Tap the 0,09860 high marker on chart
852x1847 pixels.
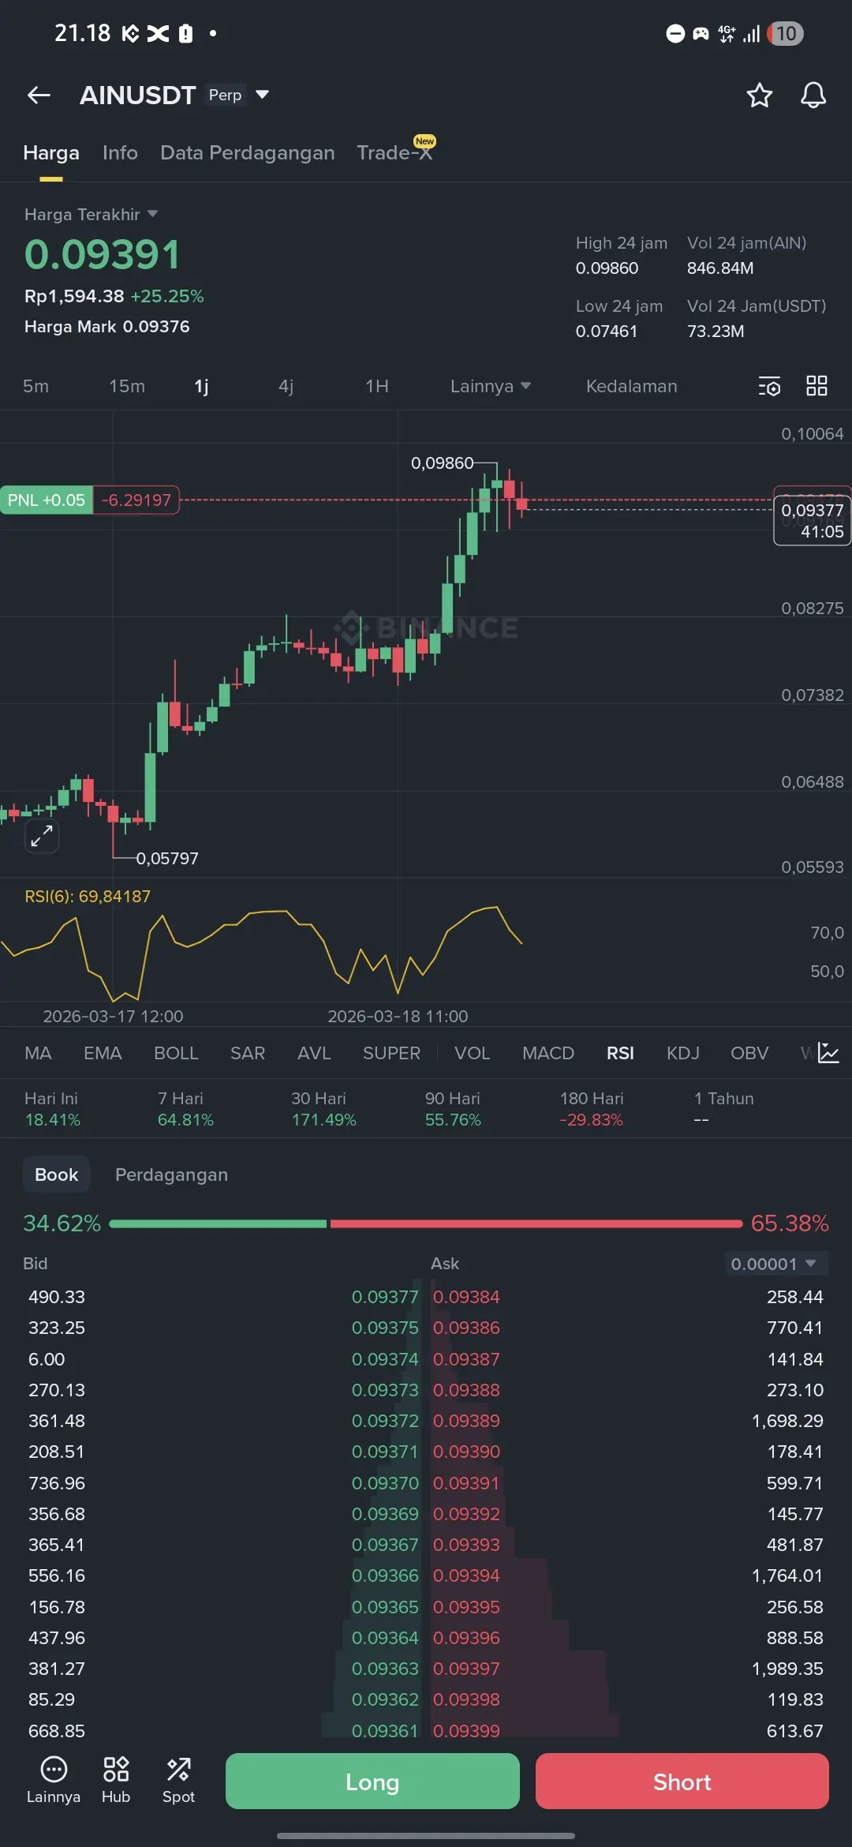[443, 463]
